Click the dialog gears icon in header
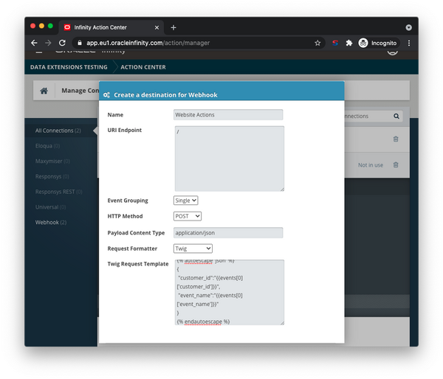 coord(106,95)
